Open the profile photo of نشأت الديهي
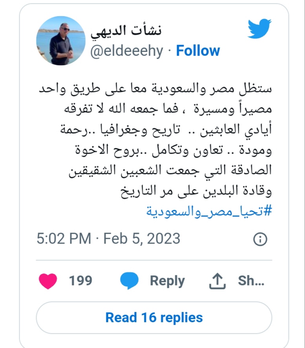The image size is (305, 348). (61, 41)
